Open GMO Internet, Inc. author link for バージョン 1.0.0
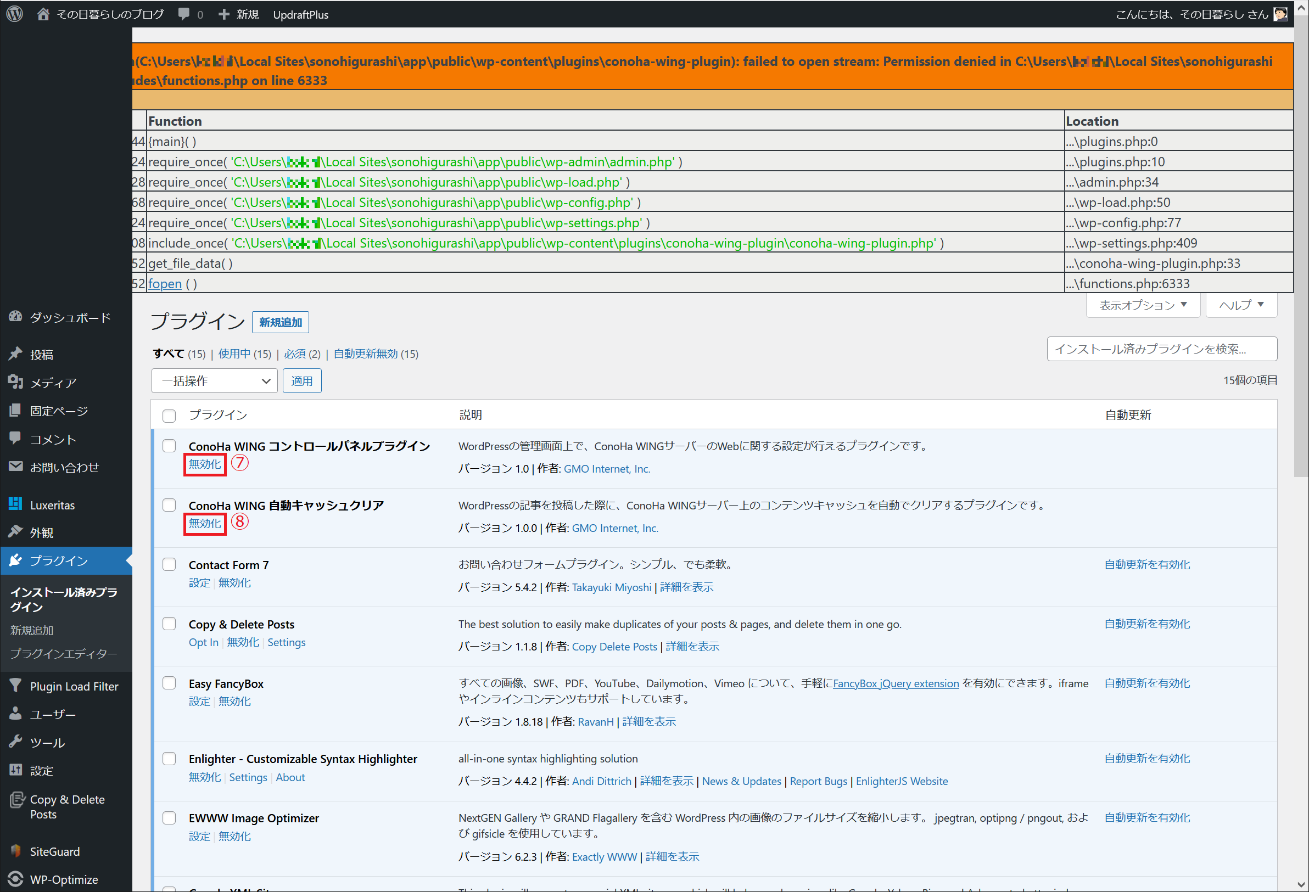The height and width of the screenshot is (892, 1309). point(615,528)
